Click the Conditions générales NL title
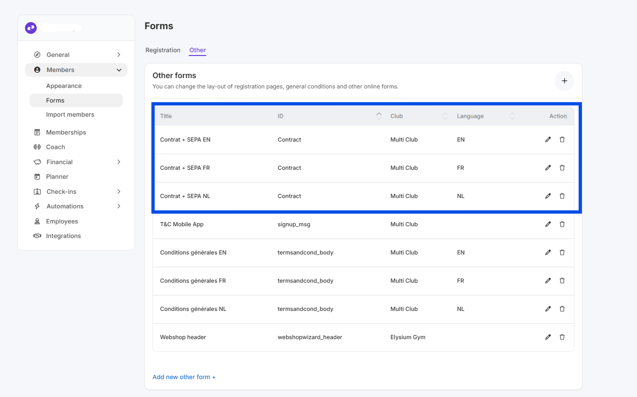The height and width of the screenshot is (397, 637). click(193, 309)
